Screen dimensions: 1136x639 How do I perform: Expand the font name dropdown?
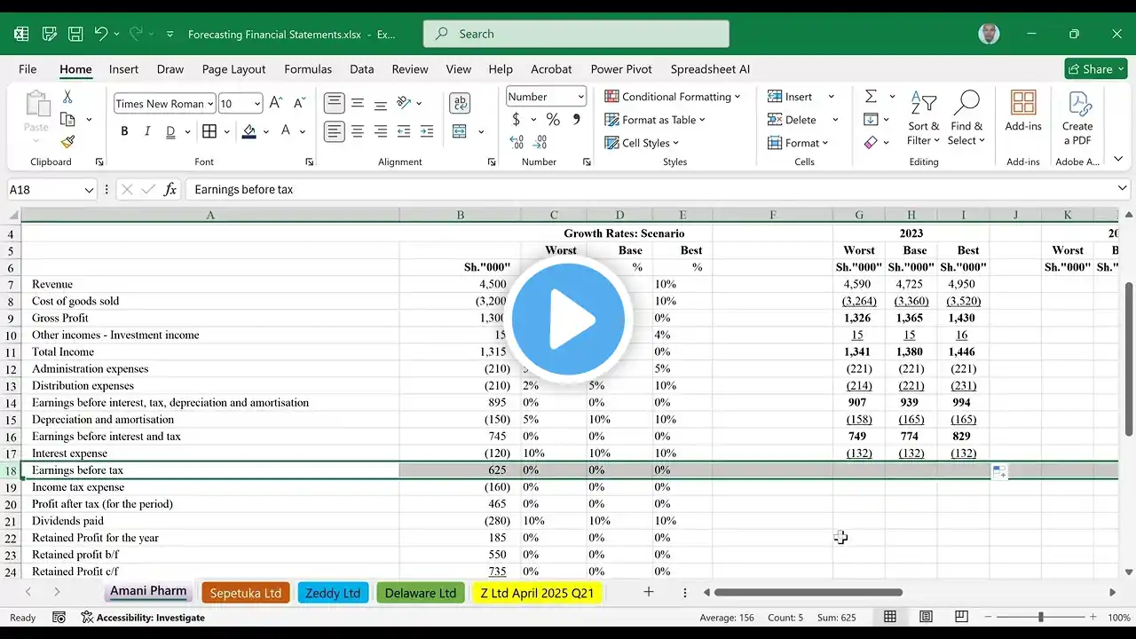click(x=210, y=104)
